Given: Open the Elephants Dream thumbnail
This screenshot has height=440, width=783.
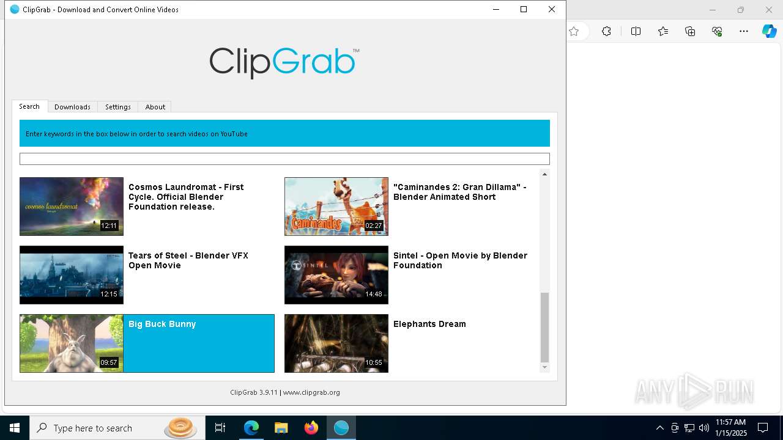Looking at the screenshot, I should point(336,343).
